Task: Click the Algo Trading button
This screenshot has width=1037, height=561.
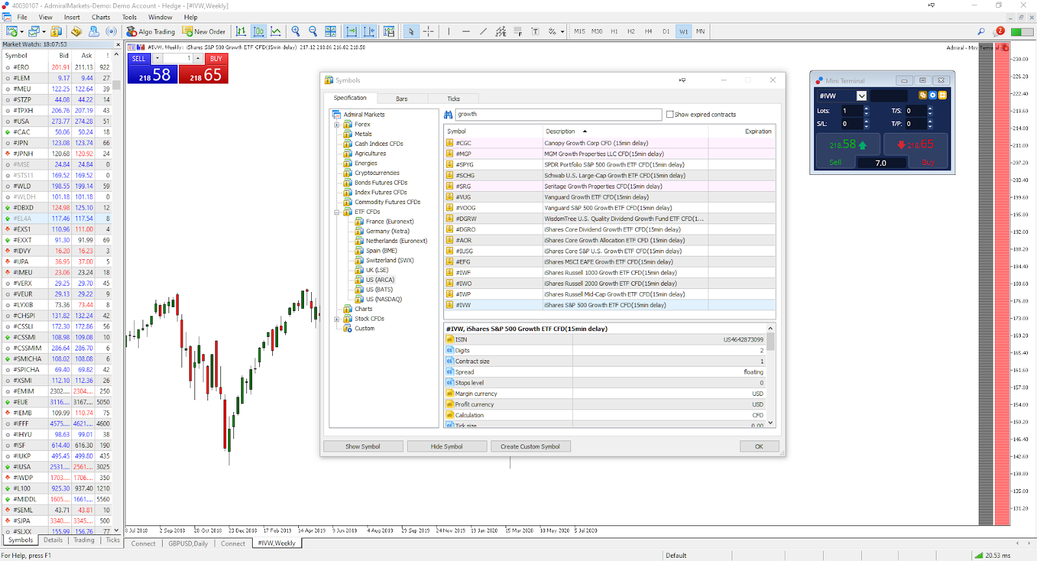Action: [x=150, y=31]
